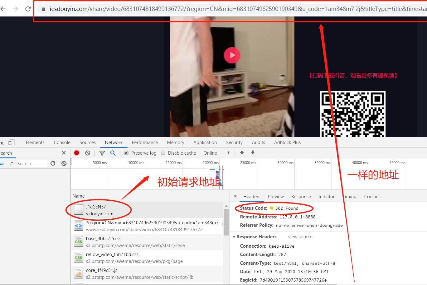Click the reflow_video CSS file icon
Viewport: 427px width, 285px height.
tap(79, 257)
